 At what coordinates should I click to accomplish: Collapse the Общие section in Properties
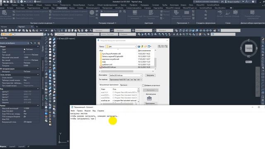coord(38,46)
